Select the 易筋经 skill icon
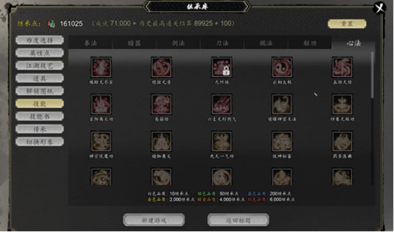The height and width of the screenshot is (232, 394). click(x=162, y=104)
